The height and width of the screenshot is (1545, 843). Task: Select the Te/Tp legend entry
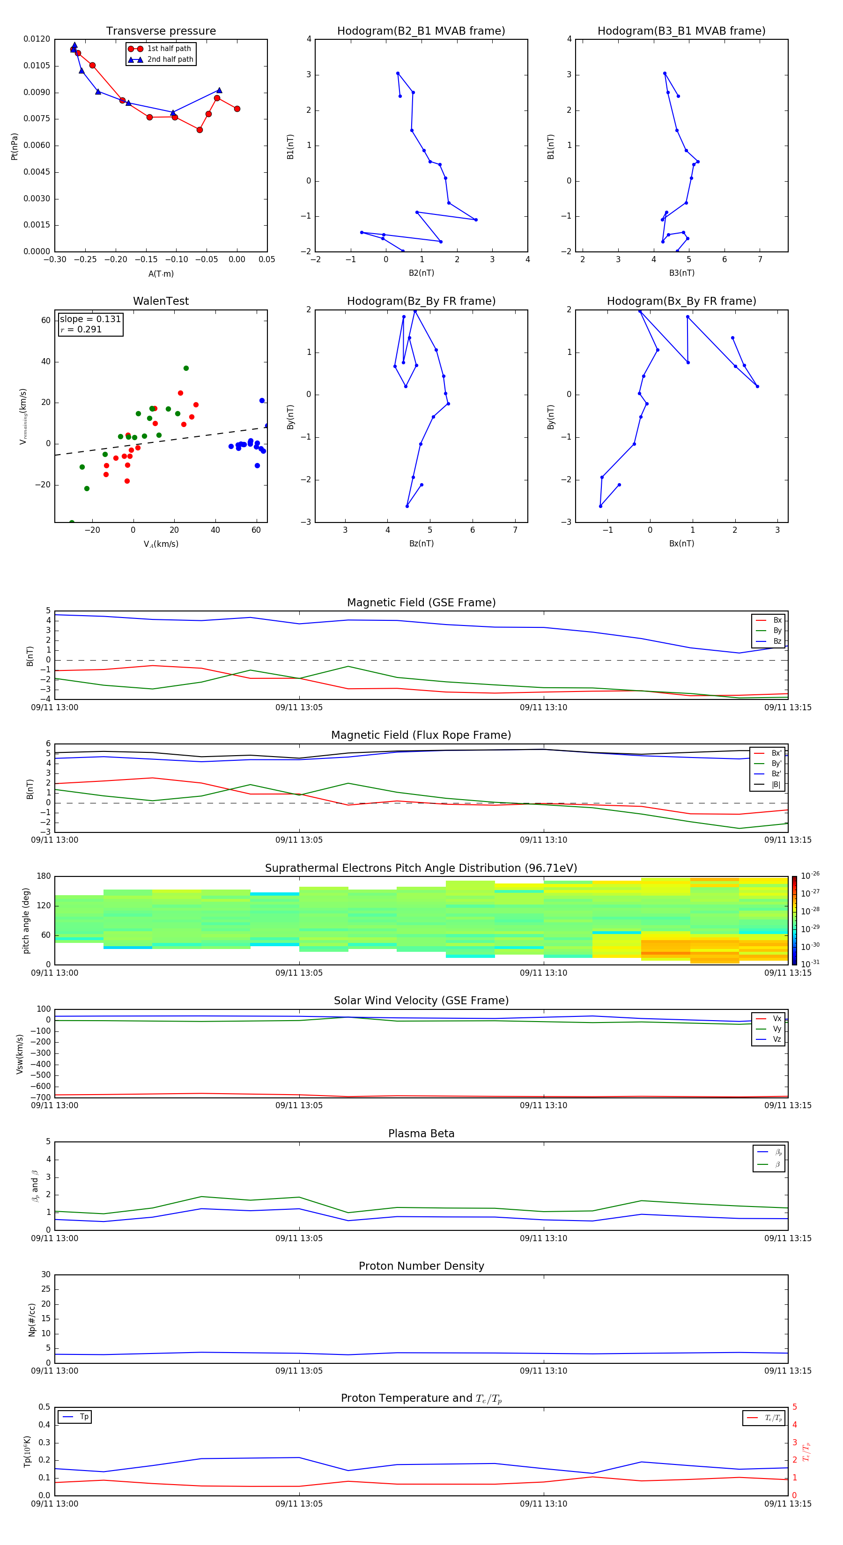point(765,1418)
